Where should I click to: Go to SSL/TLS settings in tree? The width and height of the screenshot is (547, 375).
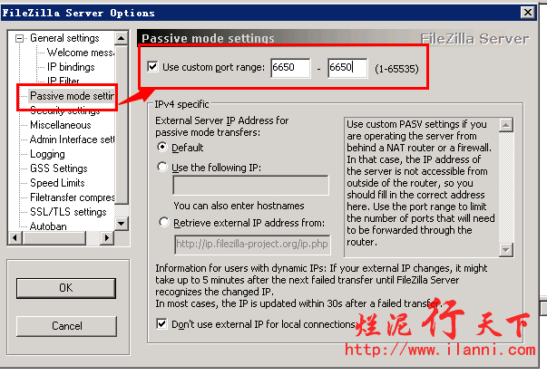67,212
